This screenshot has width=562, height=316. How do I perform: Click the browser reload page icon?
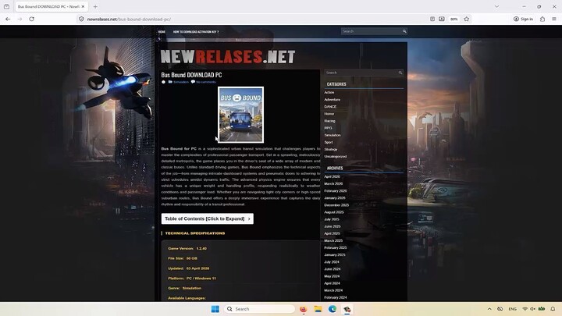click(x=31, y=19)
